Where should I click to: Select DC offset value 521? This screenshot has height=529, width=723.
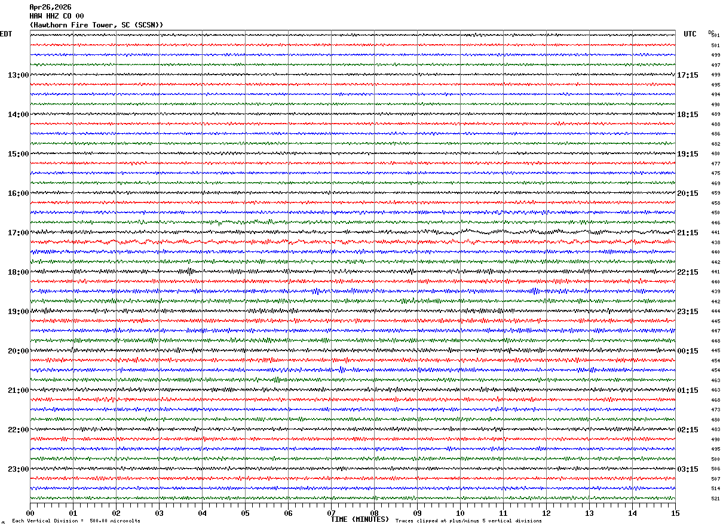(x=715, y=499)
